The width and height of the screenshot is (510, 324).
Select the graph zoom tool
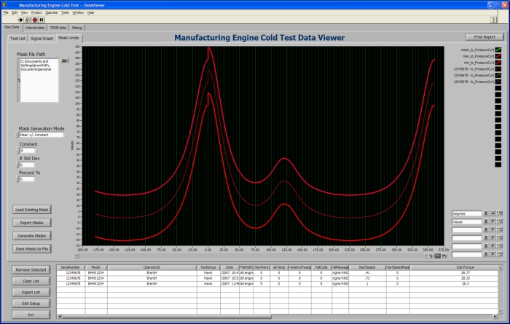pos(436,256)
